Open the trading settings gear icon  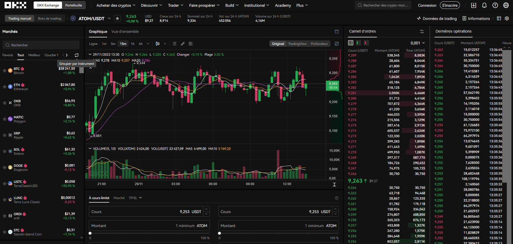pyautogui.click(x=507, y=18)
